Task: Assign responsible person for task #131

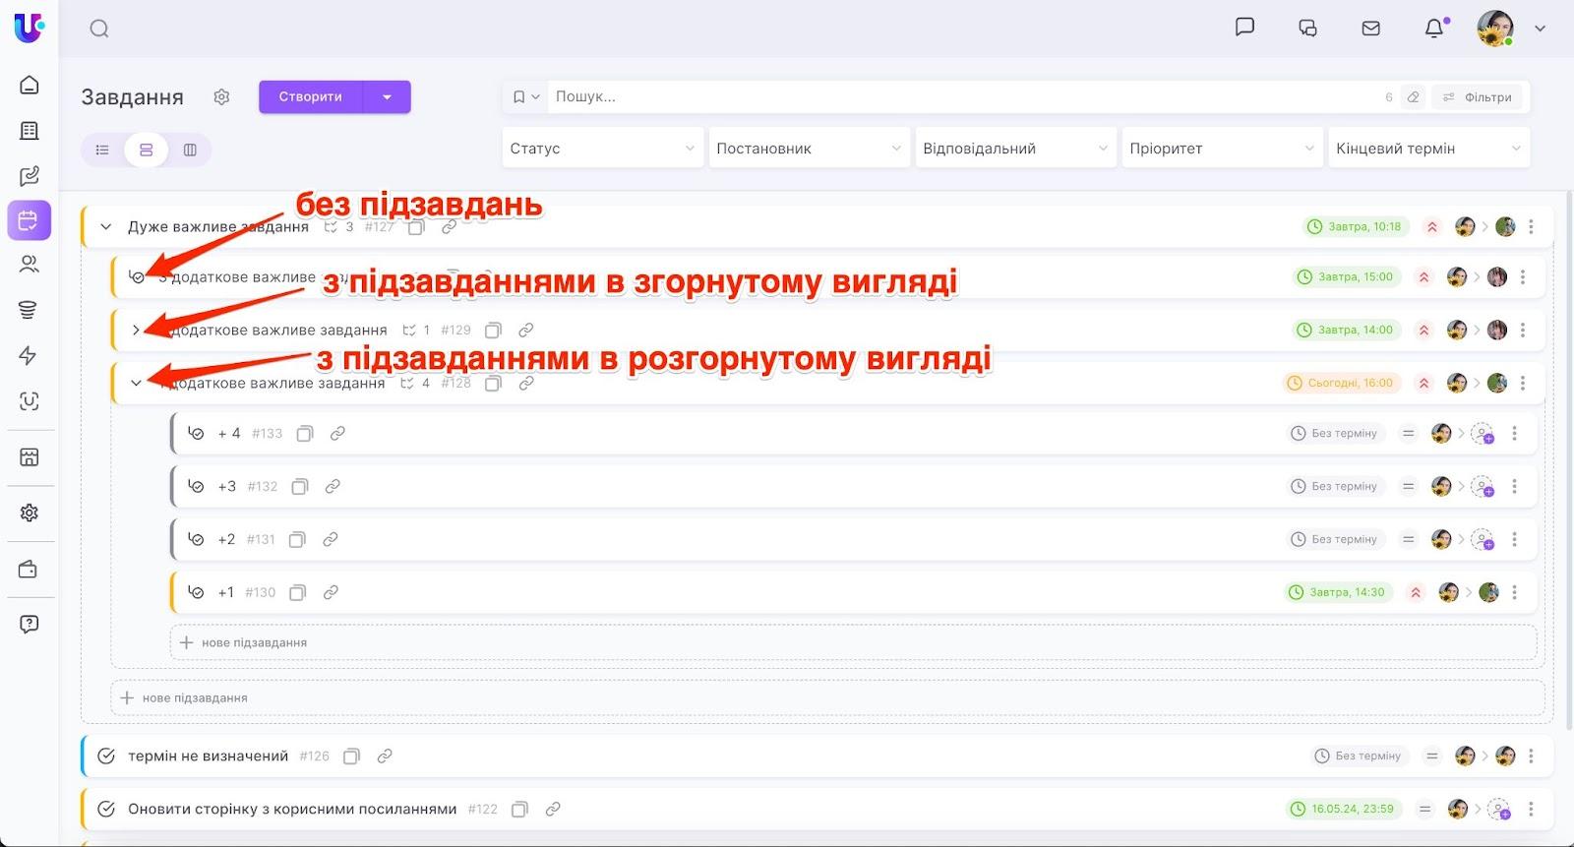Action: tap(1483, 539)
